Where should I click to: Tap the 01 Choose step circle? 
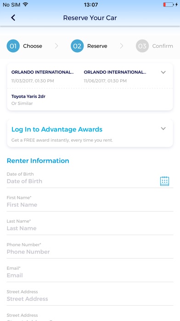pos(13,46)
